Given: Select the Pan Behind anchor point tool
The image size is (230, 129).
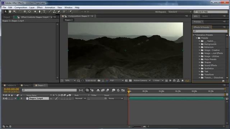Looking at the screenshot, I should [29, 11].
